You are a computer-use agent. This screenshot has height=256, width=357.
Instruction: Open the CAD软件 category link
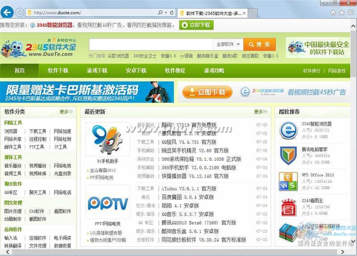[37, 211]
